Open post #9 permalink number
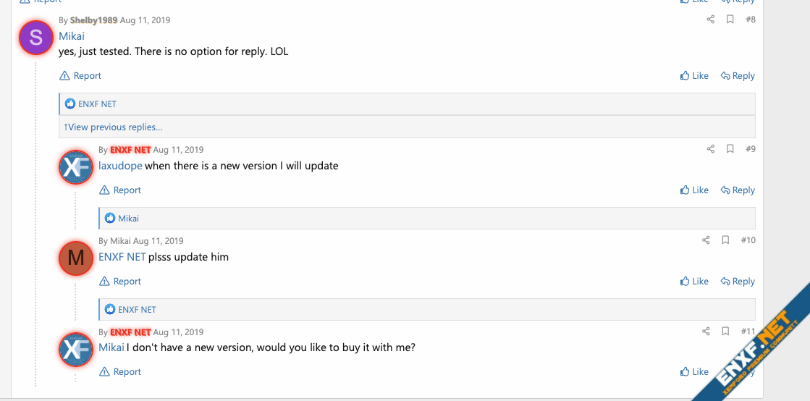This screenshot has width=810, height=401. pyautogui.click(x=750, y=149)
